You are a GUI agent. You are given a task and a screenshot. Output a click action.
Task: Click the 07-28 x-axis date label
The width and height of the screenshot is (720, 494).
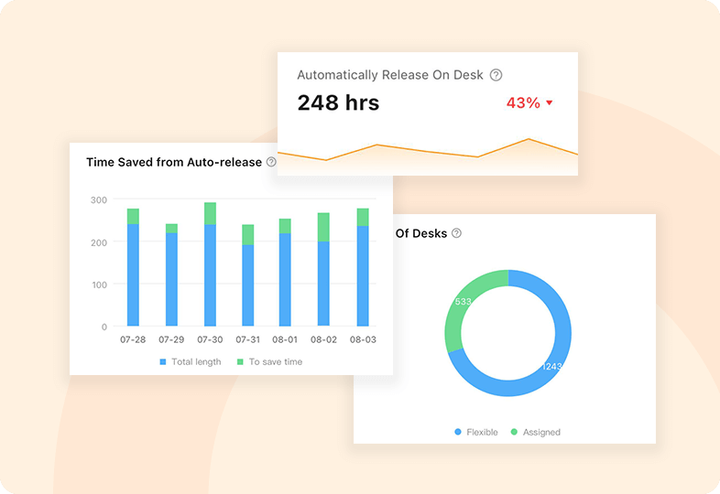click(x=133, y=340)
